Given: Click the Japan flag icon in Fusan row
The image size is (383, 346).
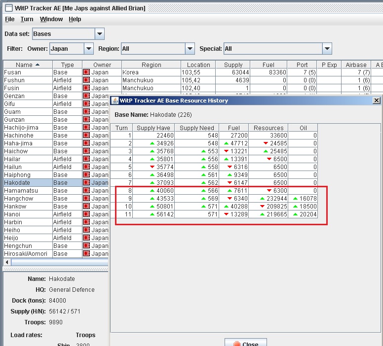Looking at the screenshot, I should tap(86, 72).
